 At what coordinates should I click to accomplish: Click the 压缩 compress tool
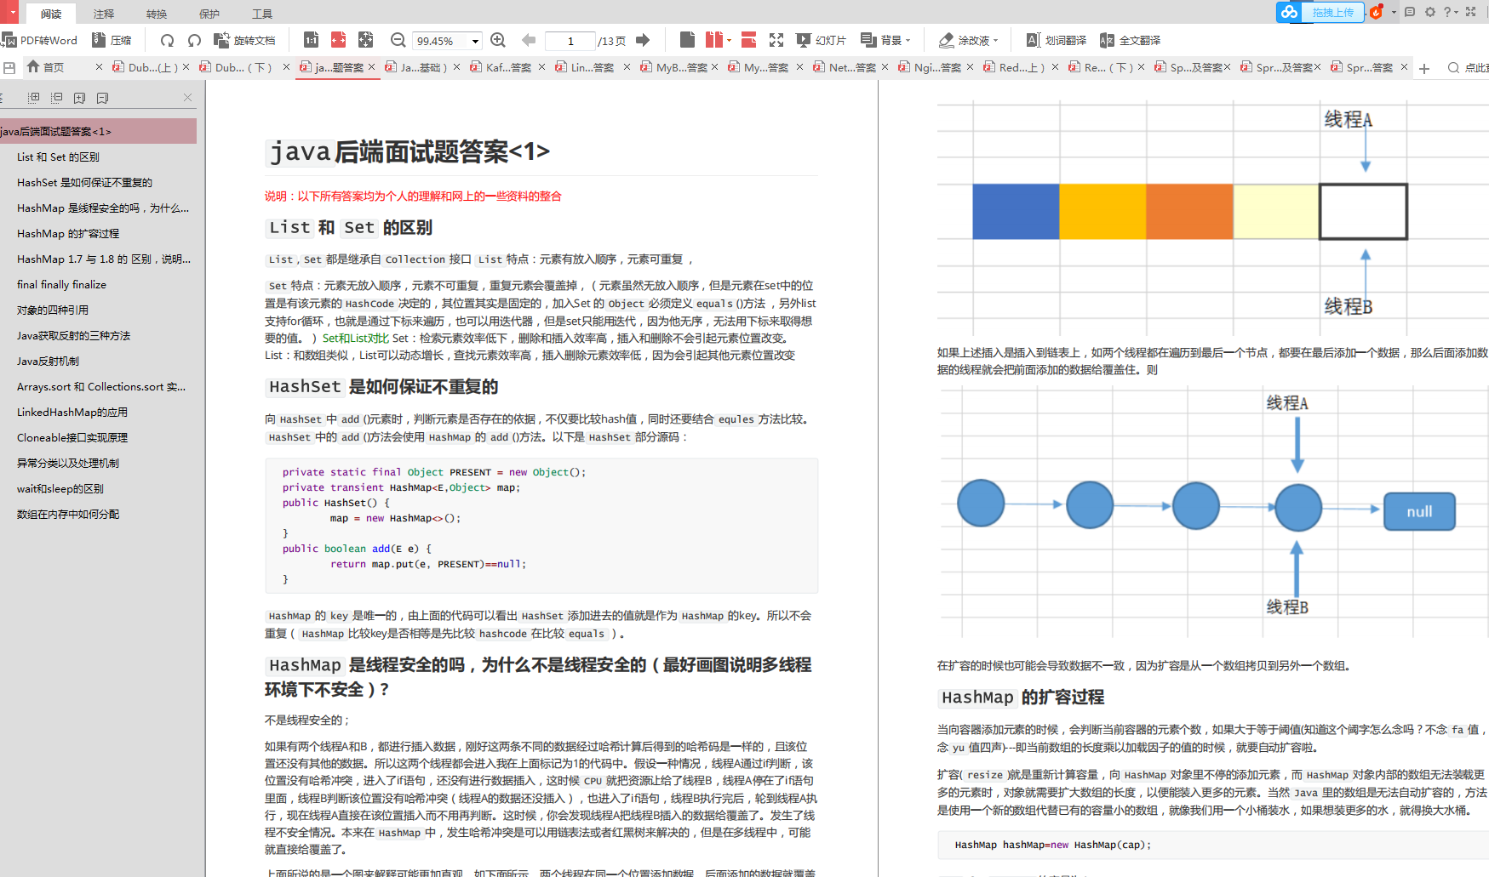(112, 40)
